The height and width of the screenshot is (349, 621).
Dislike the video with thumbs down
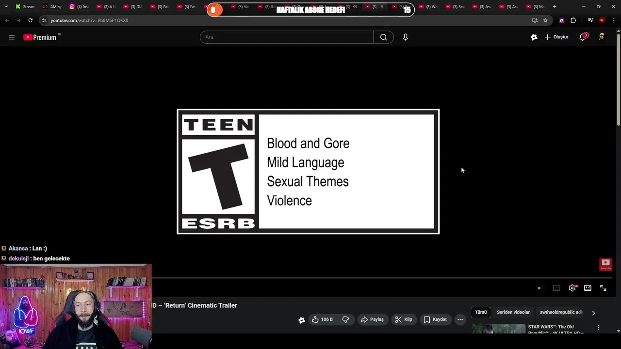pyautogui.click(x=345, y=319)
